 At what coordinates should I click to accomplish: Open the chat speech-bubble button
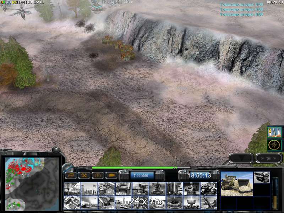[111, 175]
